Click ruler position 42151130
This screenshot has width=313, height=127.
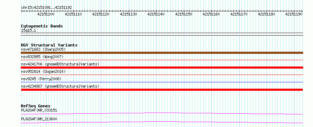click(129, 14)
